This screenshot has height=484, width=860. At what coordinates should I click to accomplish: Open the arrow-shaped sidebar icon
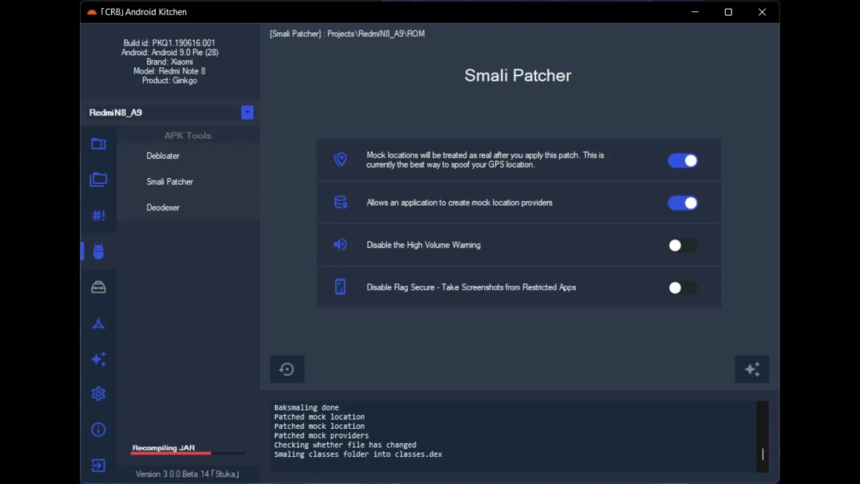(99, 323)
